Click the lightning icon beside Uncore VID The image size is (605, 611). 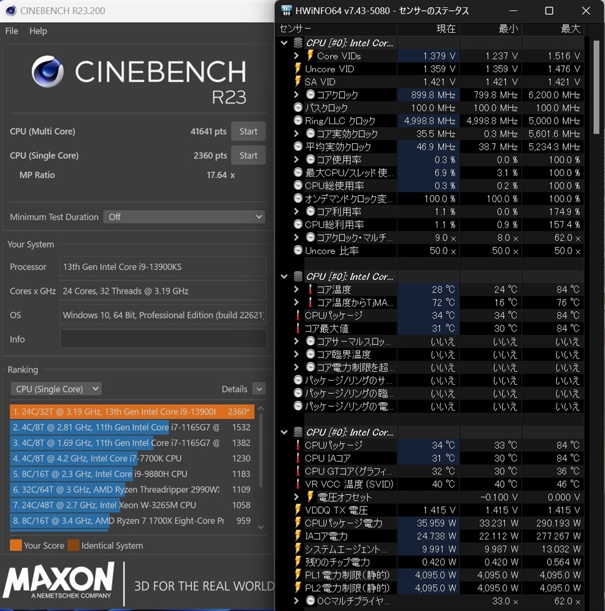point(298,69)
